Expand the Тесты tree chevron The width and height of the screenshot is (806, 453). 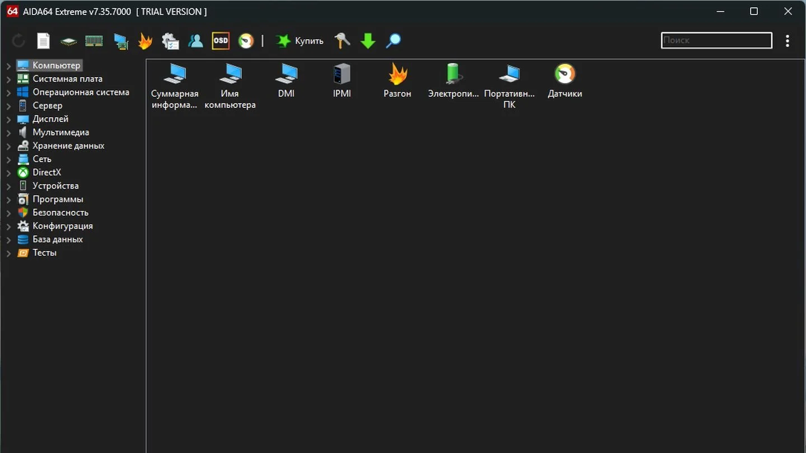click(8, 254)
